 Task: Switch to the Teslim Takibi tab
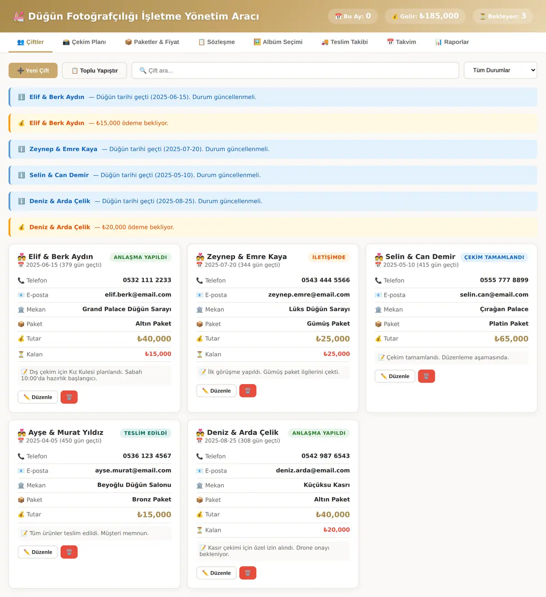[344, 42]
